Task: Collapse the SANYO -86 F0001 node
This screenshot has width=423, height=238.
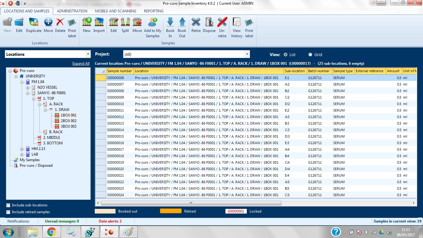Action: 28,93
